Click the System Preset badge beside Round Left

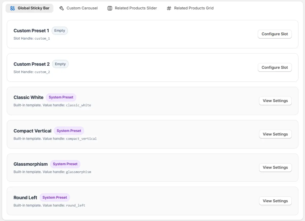(55, 198)
